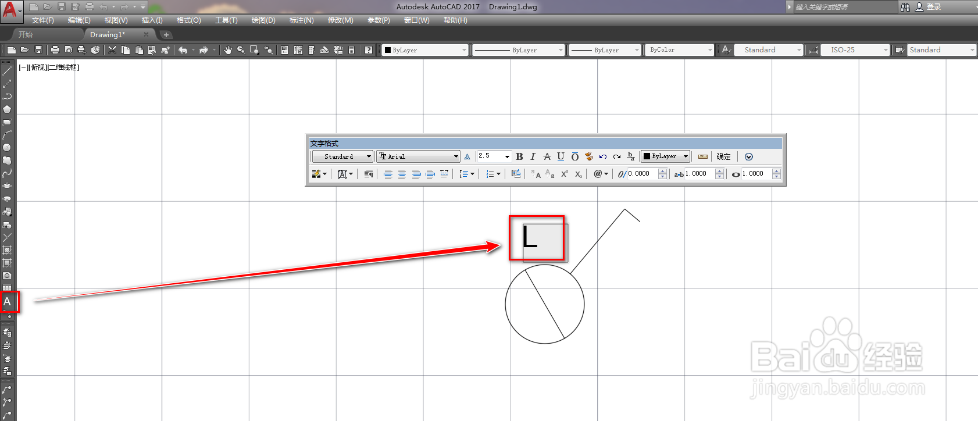This screenshot has width=978, height=421.
Task: Set paragraph alignment to left
Action: point(388,174)
